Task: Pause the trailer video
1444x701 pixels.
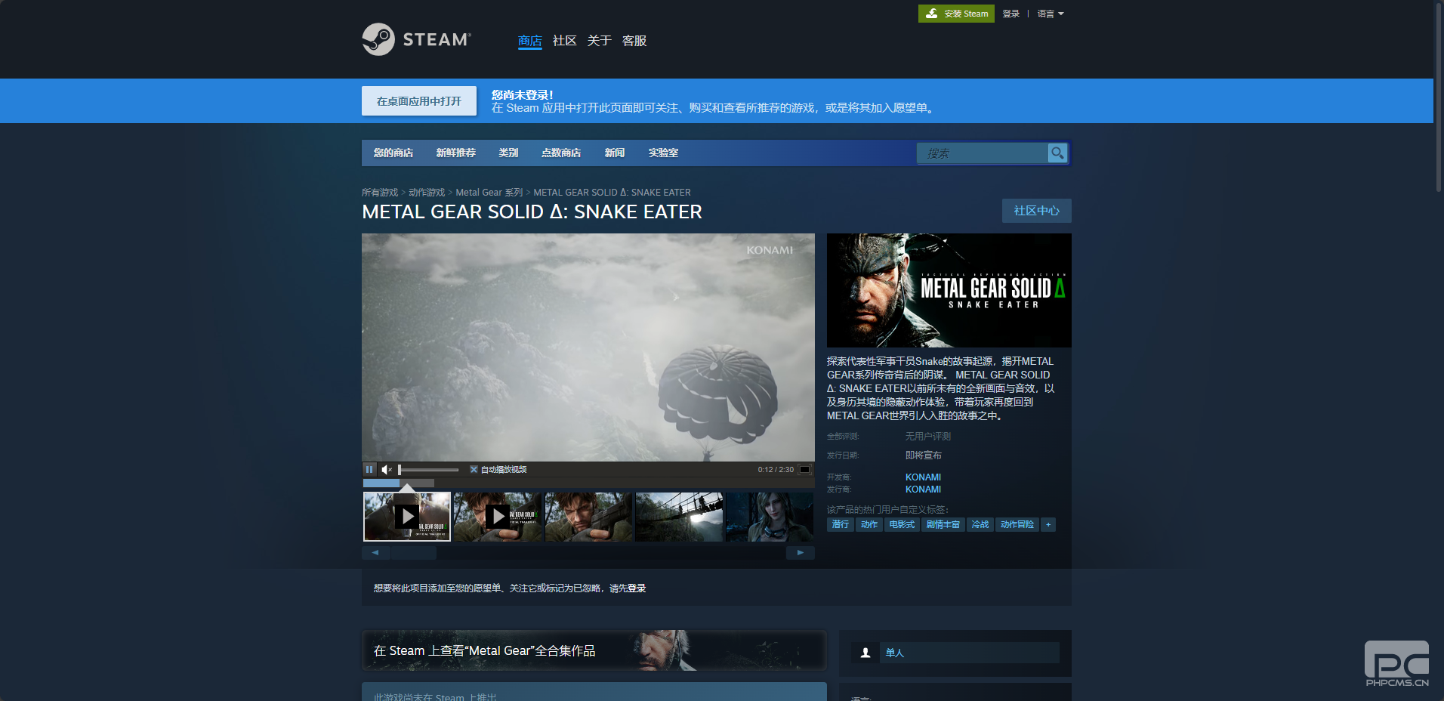Action: pyautogui.click(x=369, y=470)
